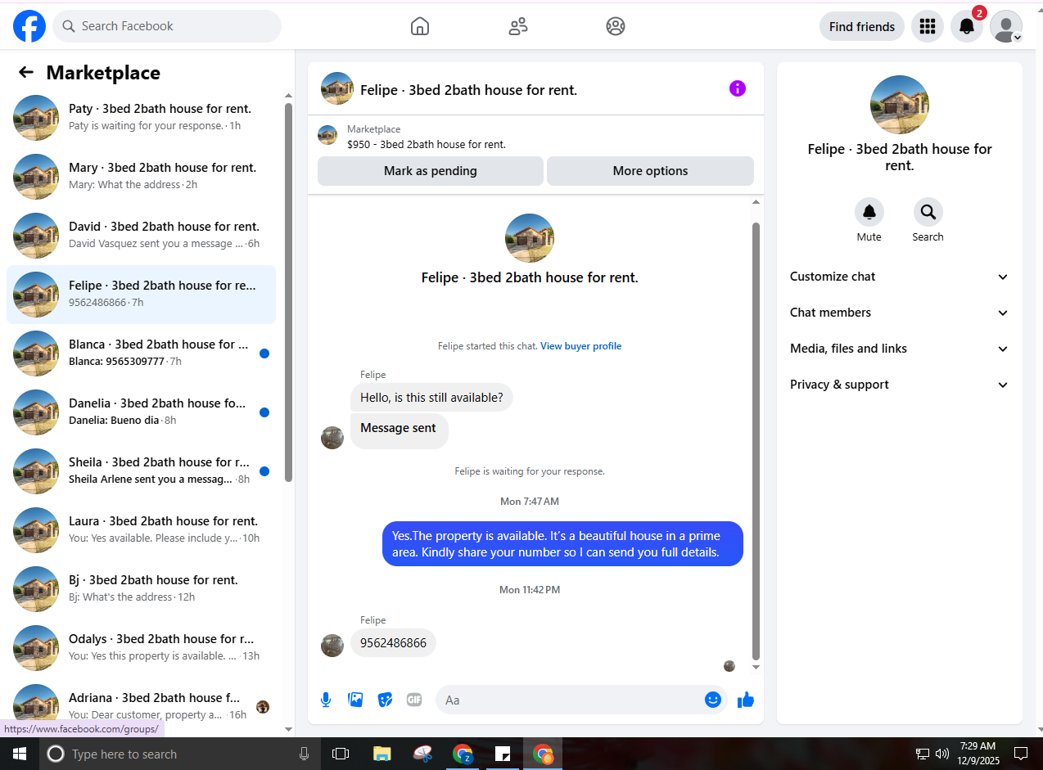Click the Search Facebook field
Image resolution: width=1043 pixels, height=770 pixels.
167,26
